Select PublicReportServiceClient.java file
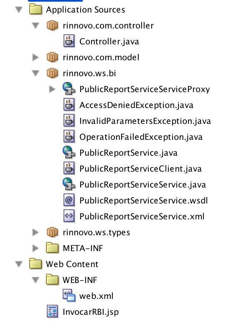Viewport: 234px width, 324px height. 140,169
